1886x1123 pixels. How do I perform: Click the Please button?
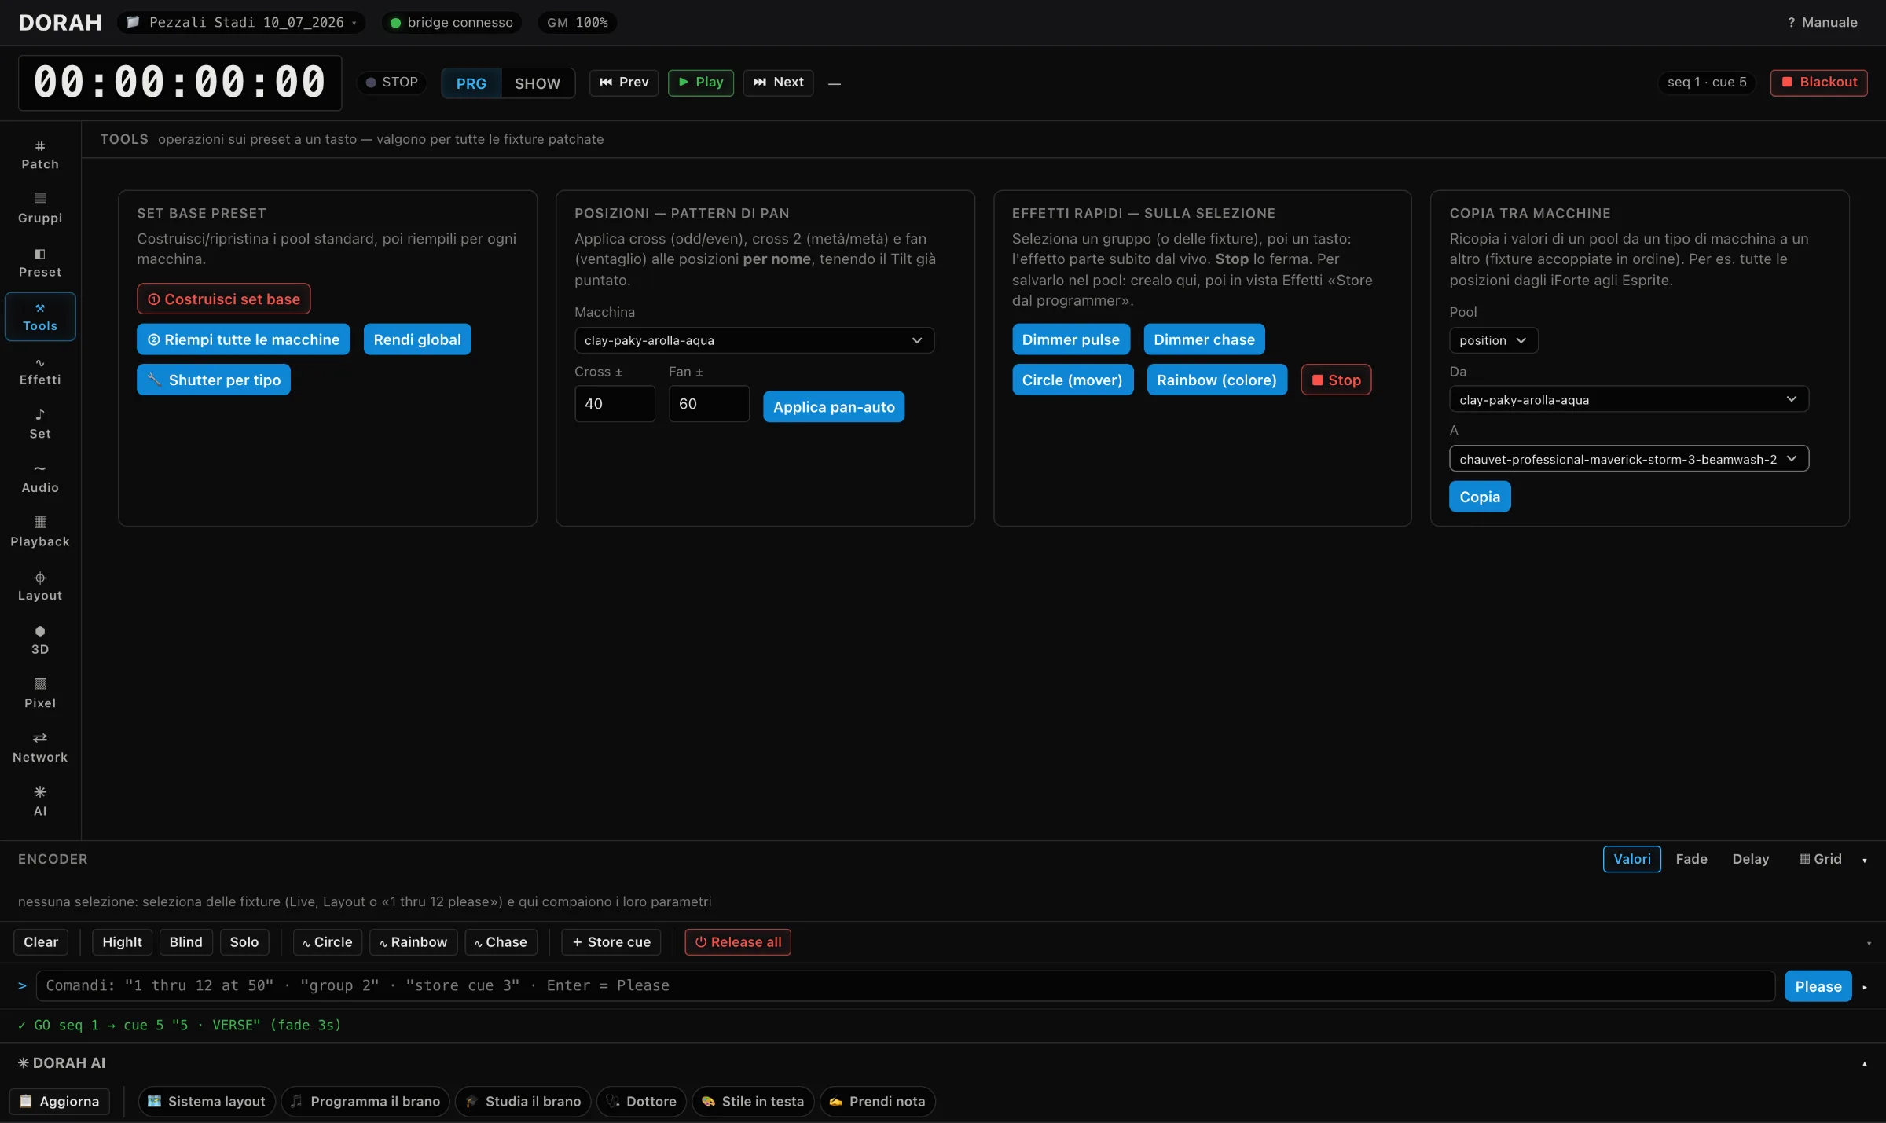tap(1818, 986)
